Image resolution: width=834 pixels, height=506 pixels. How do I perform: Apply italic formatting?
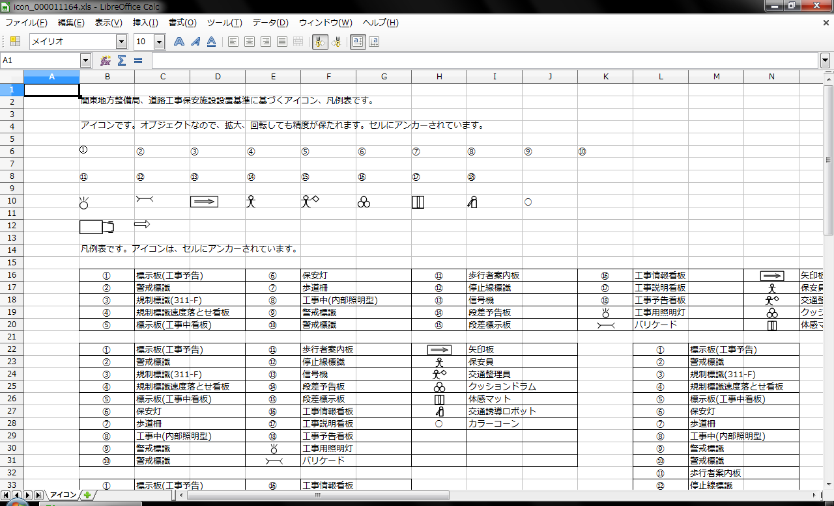tap(195, 42)
